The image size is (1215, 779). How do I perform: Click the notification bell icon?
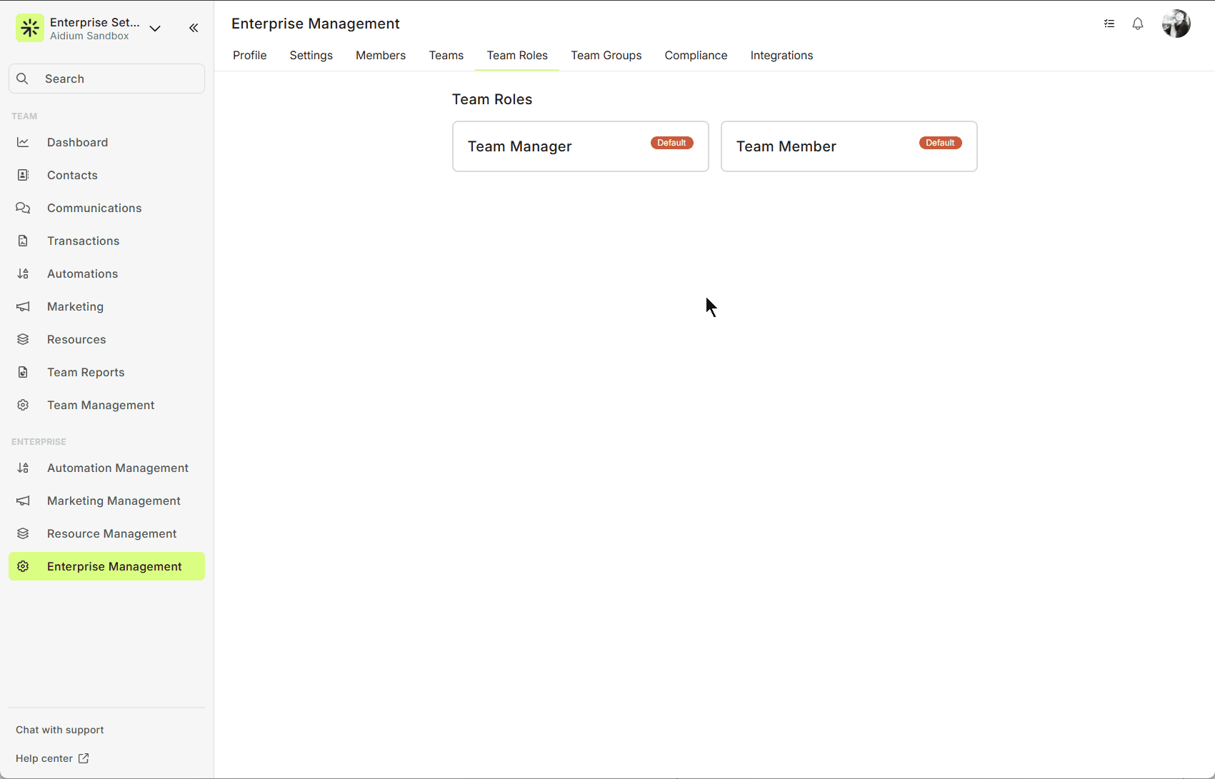point(1138,24)
